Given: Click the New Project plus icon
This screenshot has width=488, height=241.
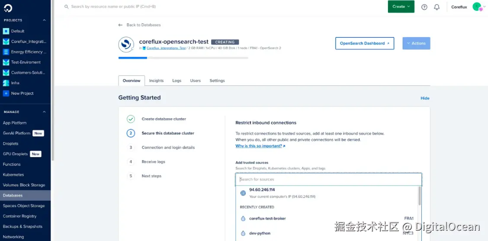Looking at the screenshot, I should [6, 93].
